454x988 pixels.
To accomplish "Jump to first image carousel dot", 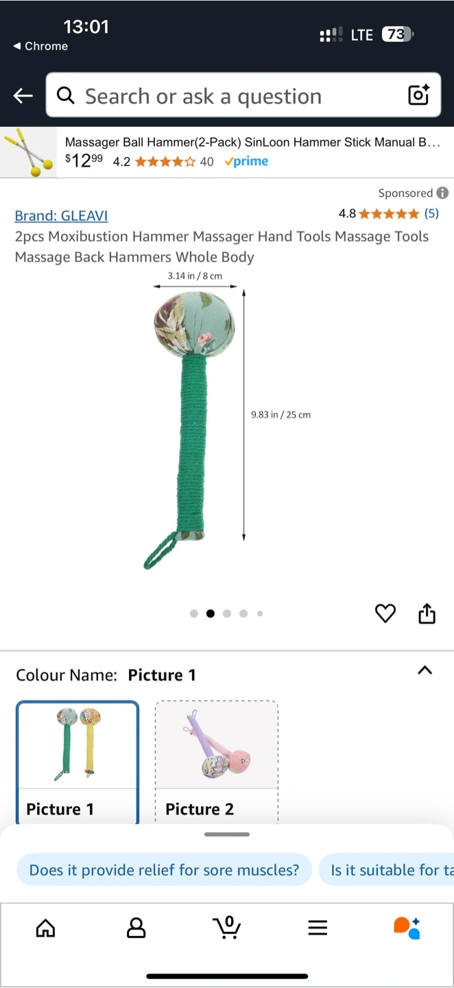I will click(194, 613).
